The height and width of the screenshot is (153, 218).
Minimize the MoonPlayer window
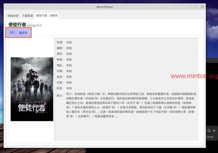click(190, 7)
